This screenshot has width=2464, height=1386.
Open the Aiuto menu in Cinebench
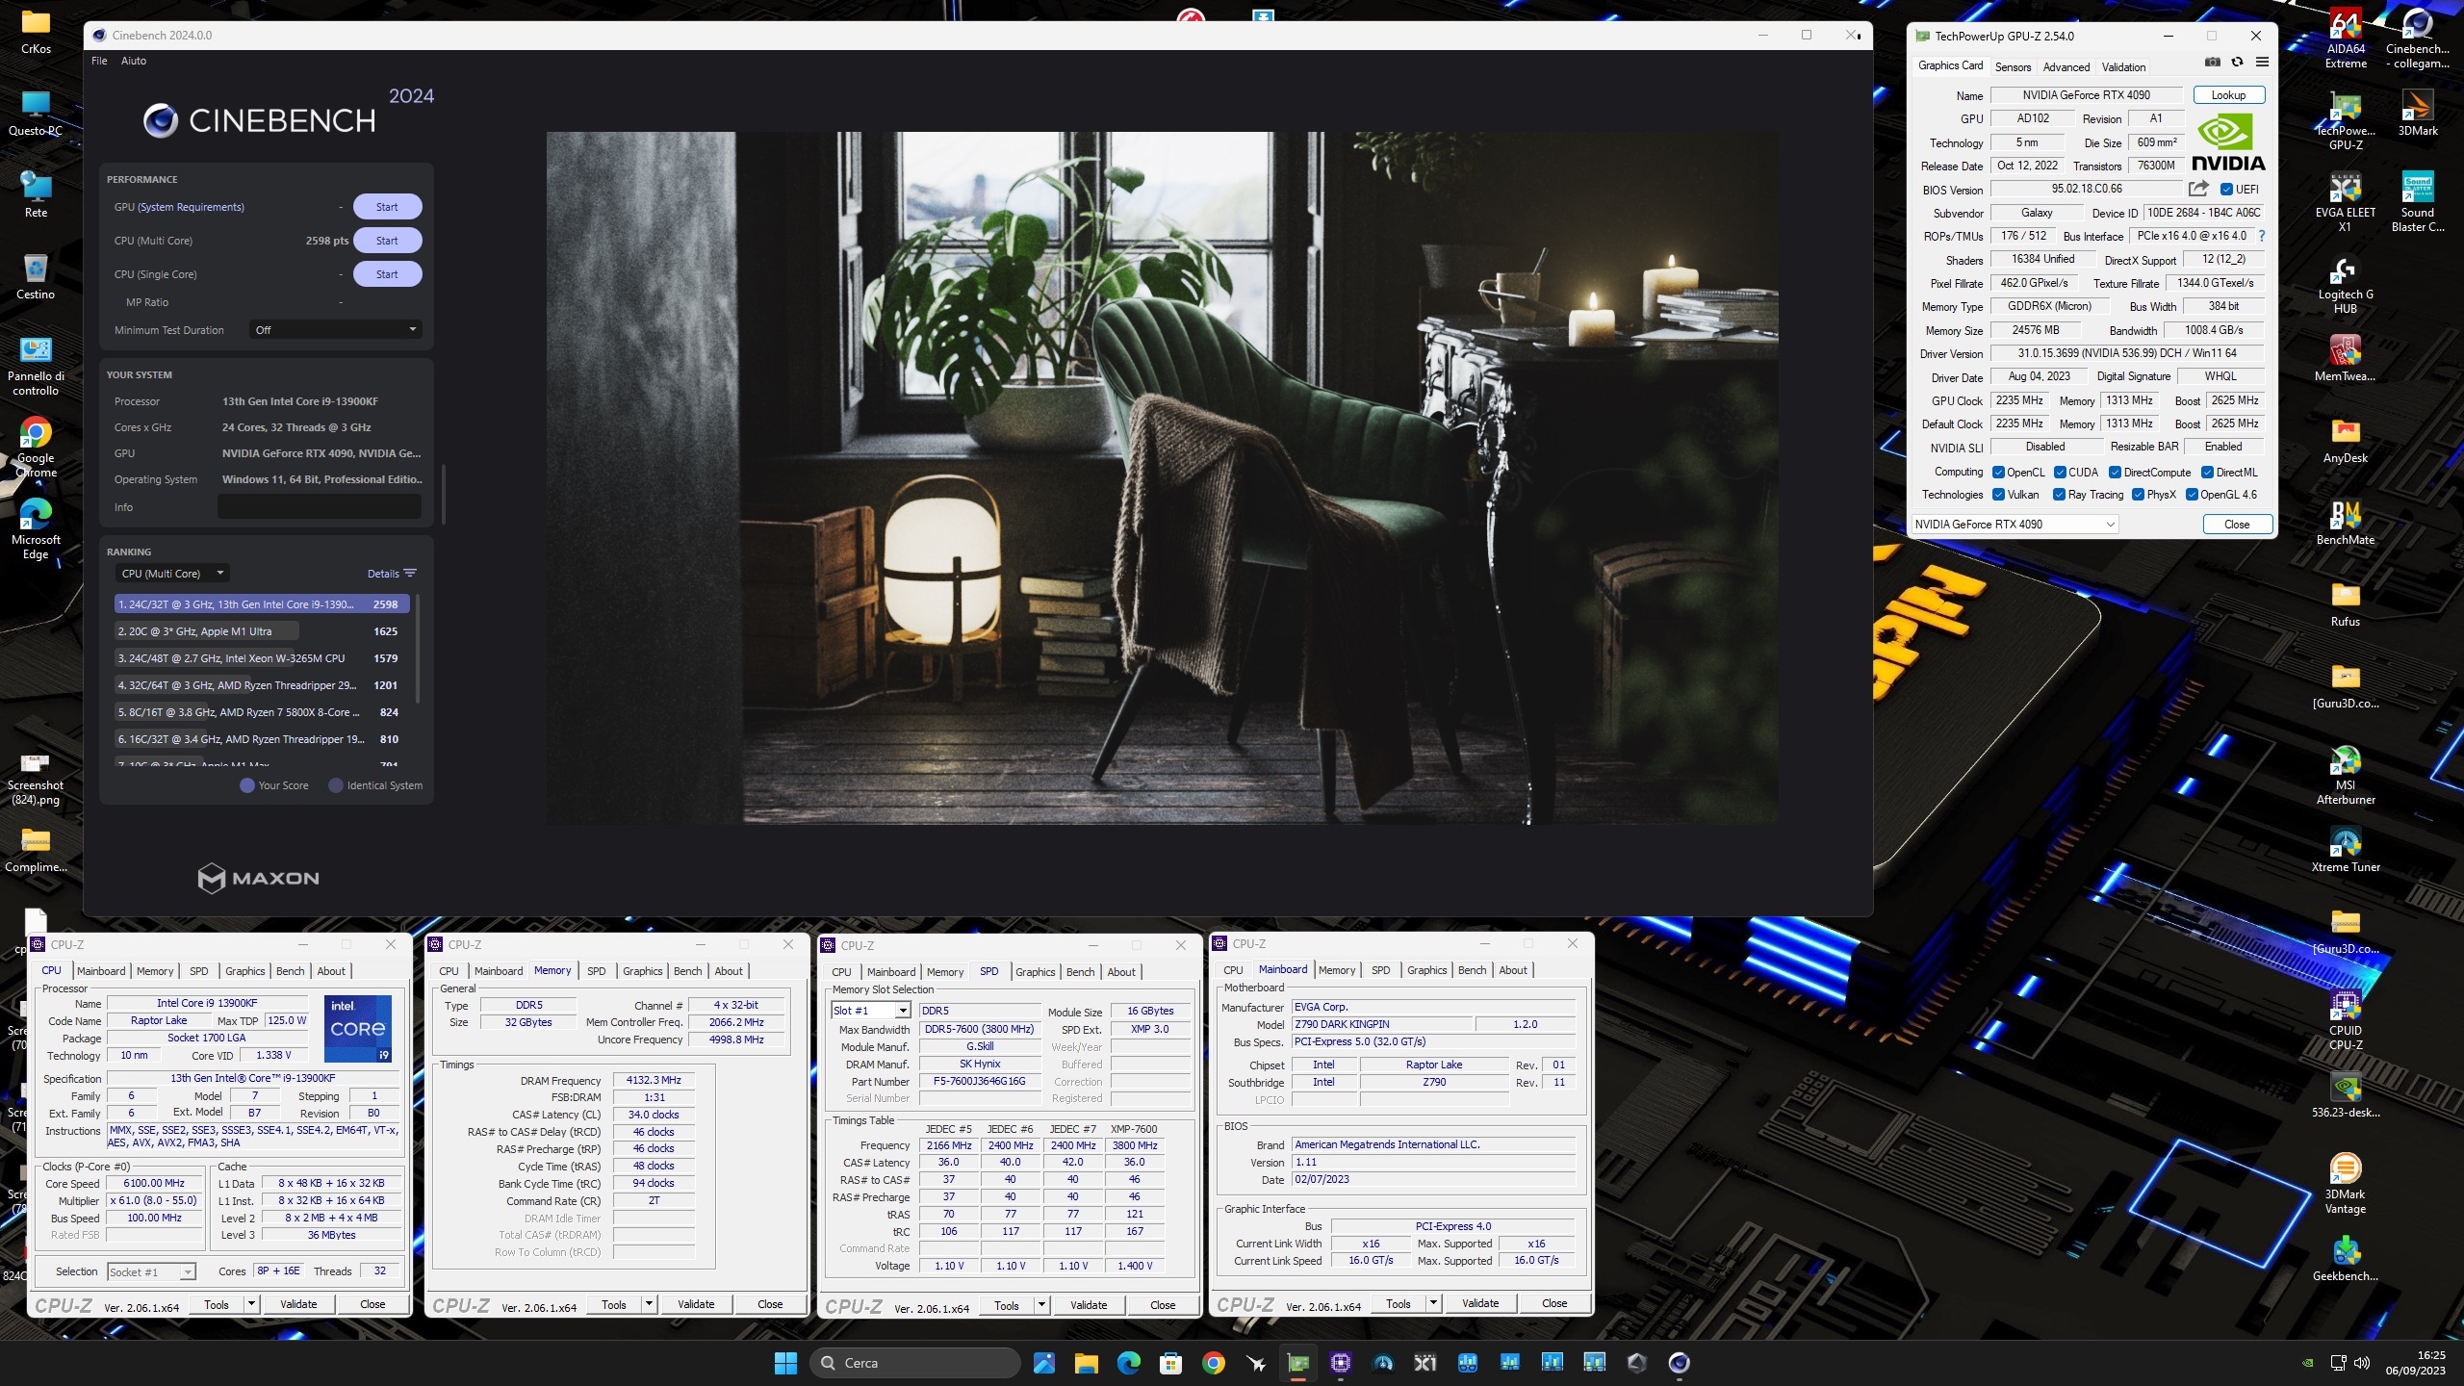134,61
